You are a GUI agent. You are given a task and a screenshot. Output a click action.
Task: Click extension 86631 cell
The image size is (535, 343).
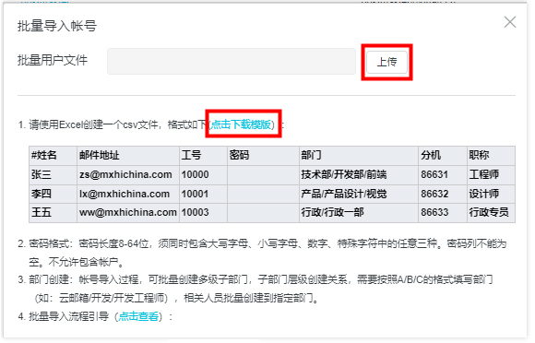[x=443, y=175]
